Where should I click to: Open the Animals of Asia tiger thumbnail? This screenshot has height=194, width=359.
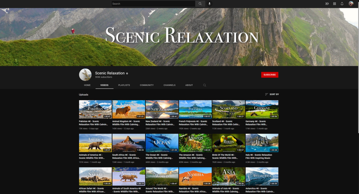coord(229,177)
